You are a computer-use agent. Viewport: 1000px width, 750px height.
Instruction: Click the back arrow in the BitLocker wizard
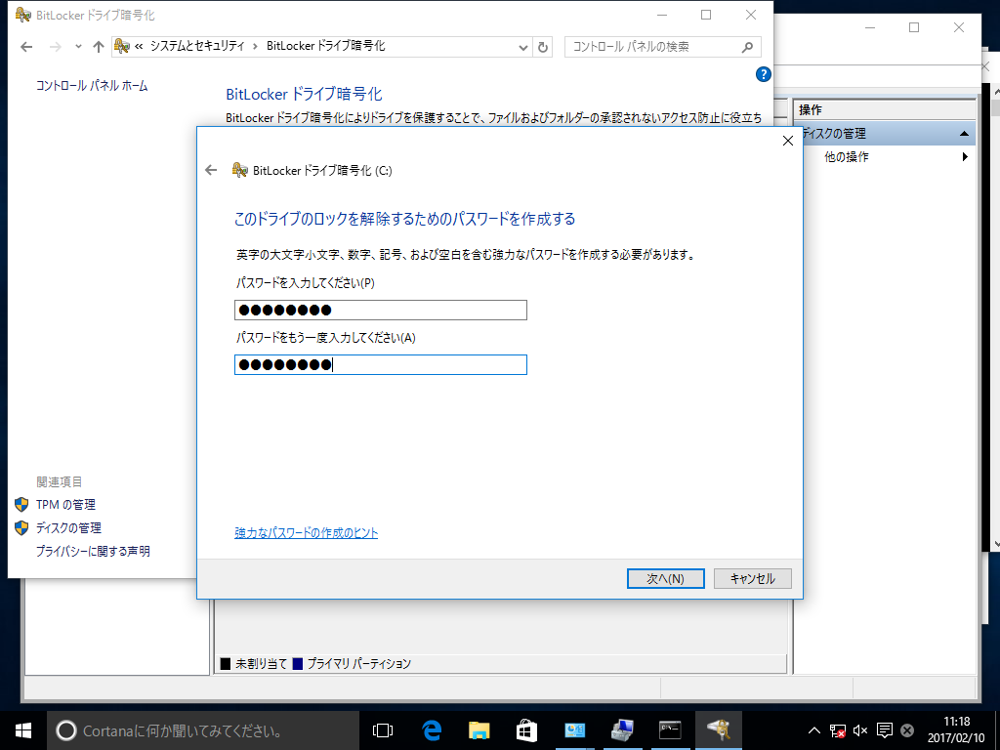211,170
